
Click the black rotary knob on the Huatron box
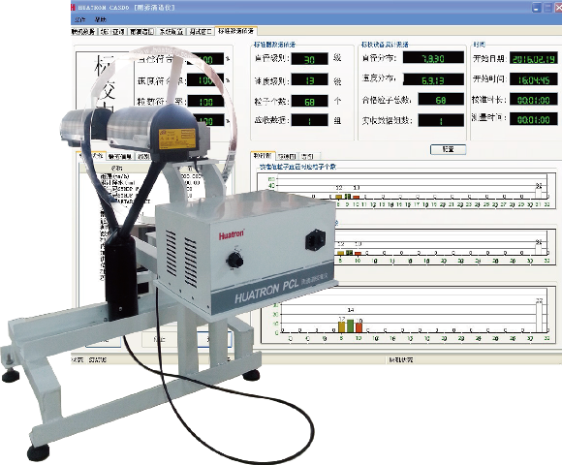[x=235, y=260]
